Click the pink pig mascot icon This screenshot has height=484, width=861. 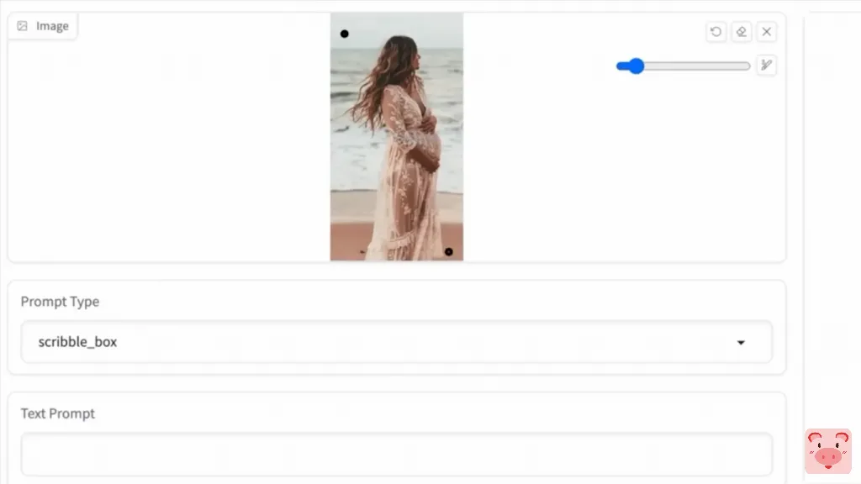[x=828, y=451]
